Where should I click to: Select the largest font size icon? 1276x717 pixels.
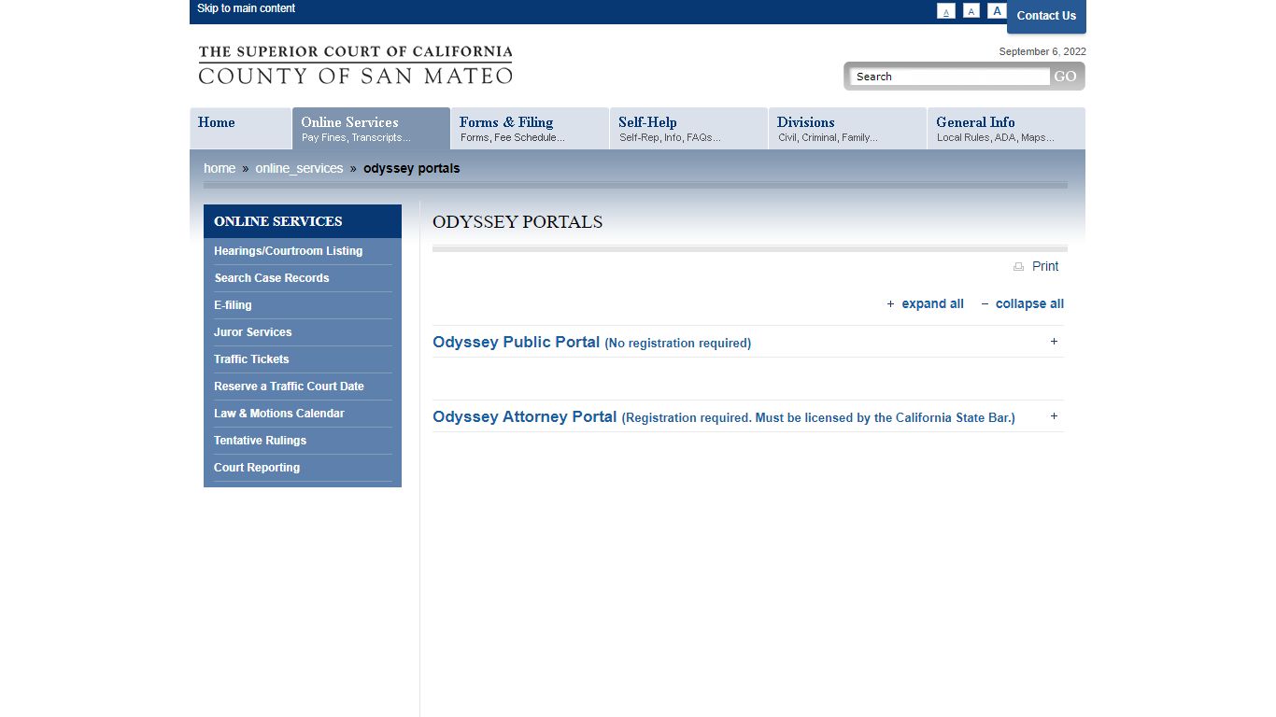pos(997,11)
